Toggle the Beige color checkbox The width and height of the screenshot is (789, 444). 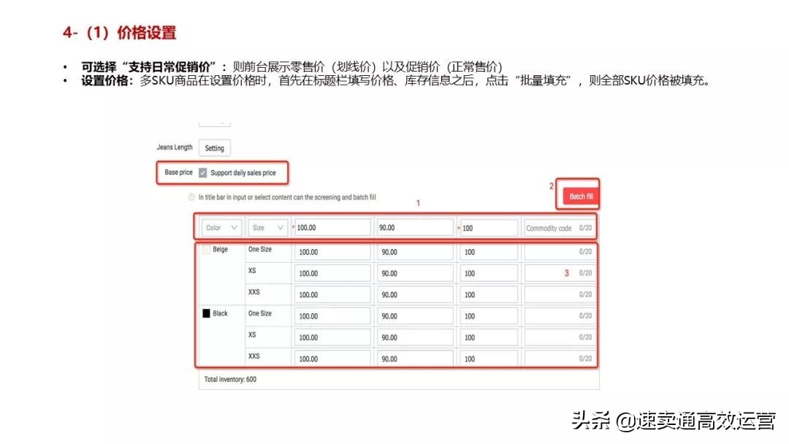pyautogui.click(x=207, y=248)
